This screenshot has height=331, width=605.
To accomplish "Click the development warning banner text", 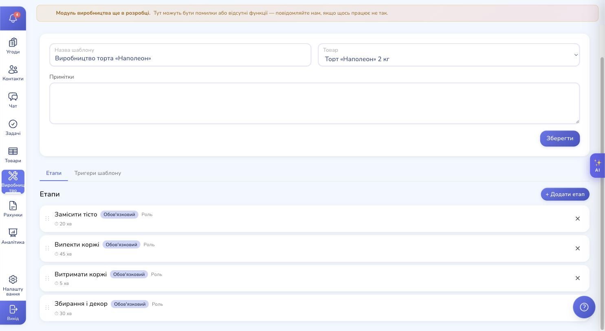I will click(222, 13).
